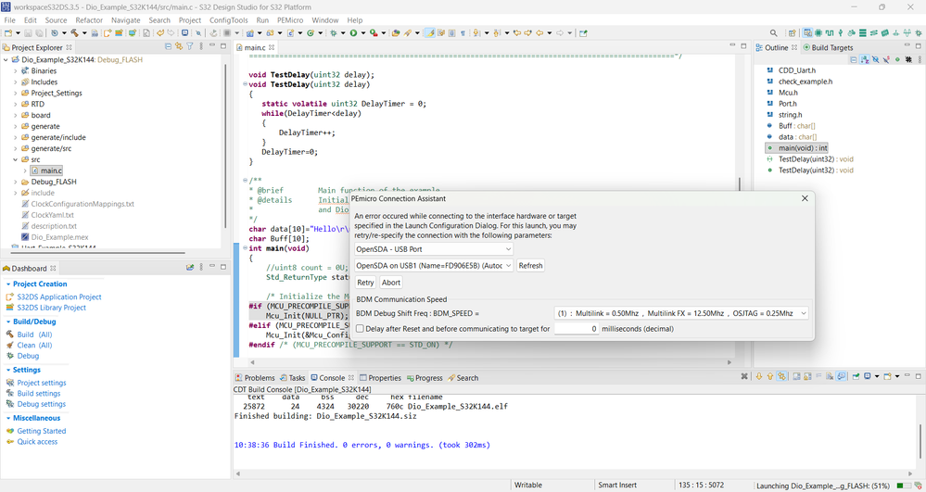Click Collapse All icon in Project Explorer

pyautogui.click(x=168, y=46)
